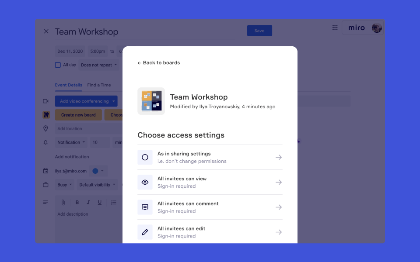Edit the Team Workshop event title field
420x262 pixels.
pos(145,31)
